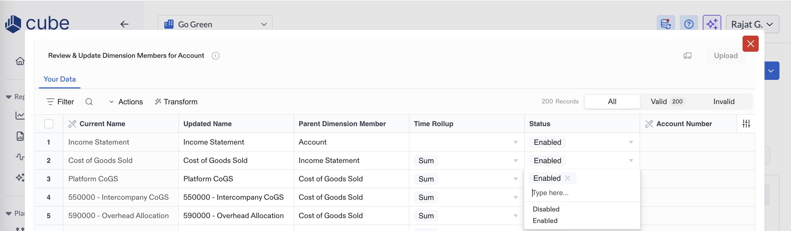Select Disabled from status options
The height and width of the screenshot is (231, 791).
click(x=546, y=209)
